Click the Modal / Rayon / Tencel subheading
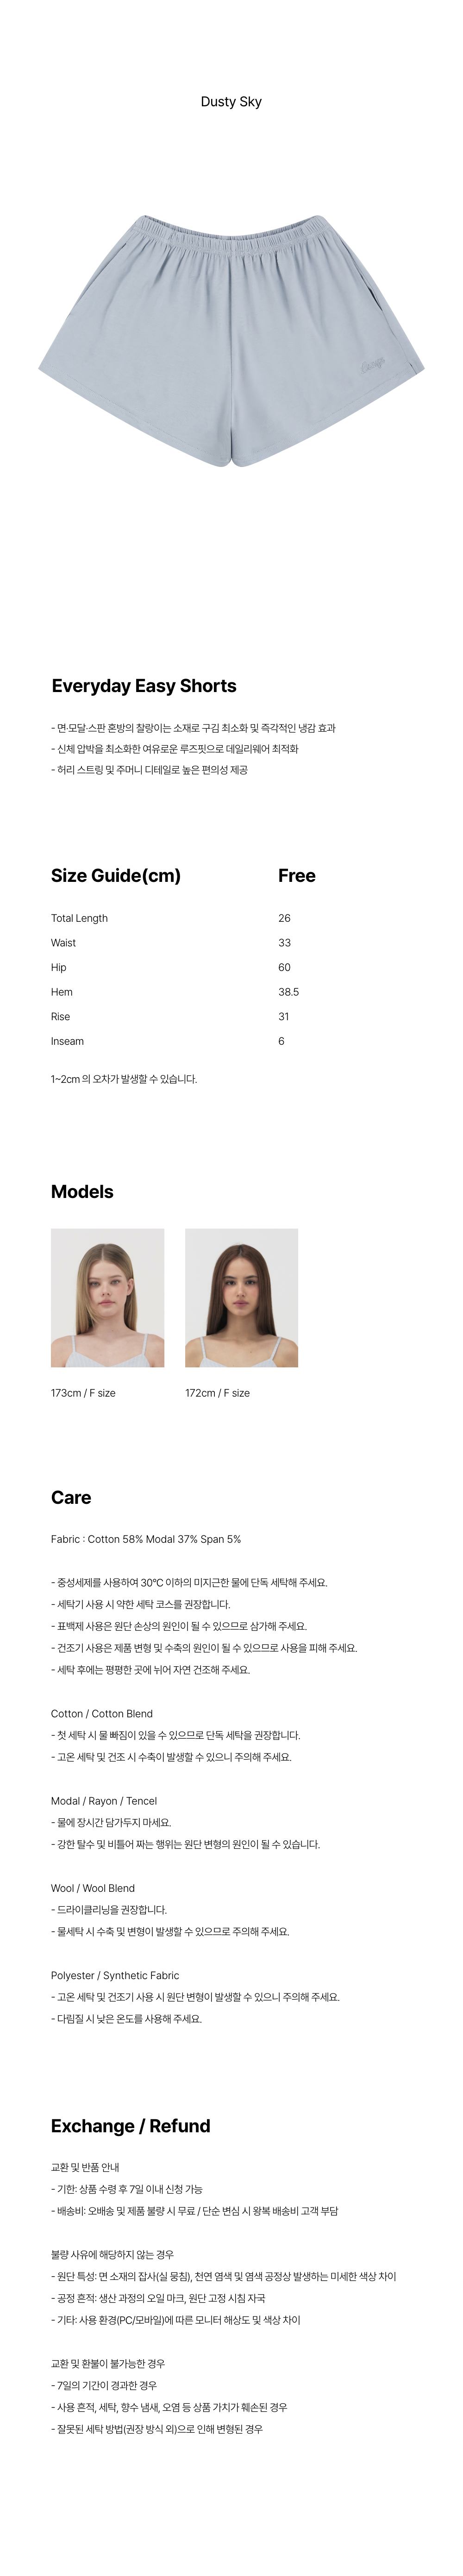This screenshot has height=2576, width=463. pos(104,1800)
